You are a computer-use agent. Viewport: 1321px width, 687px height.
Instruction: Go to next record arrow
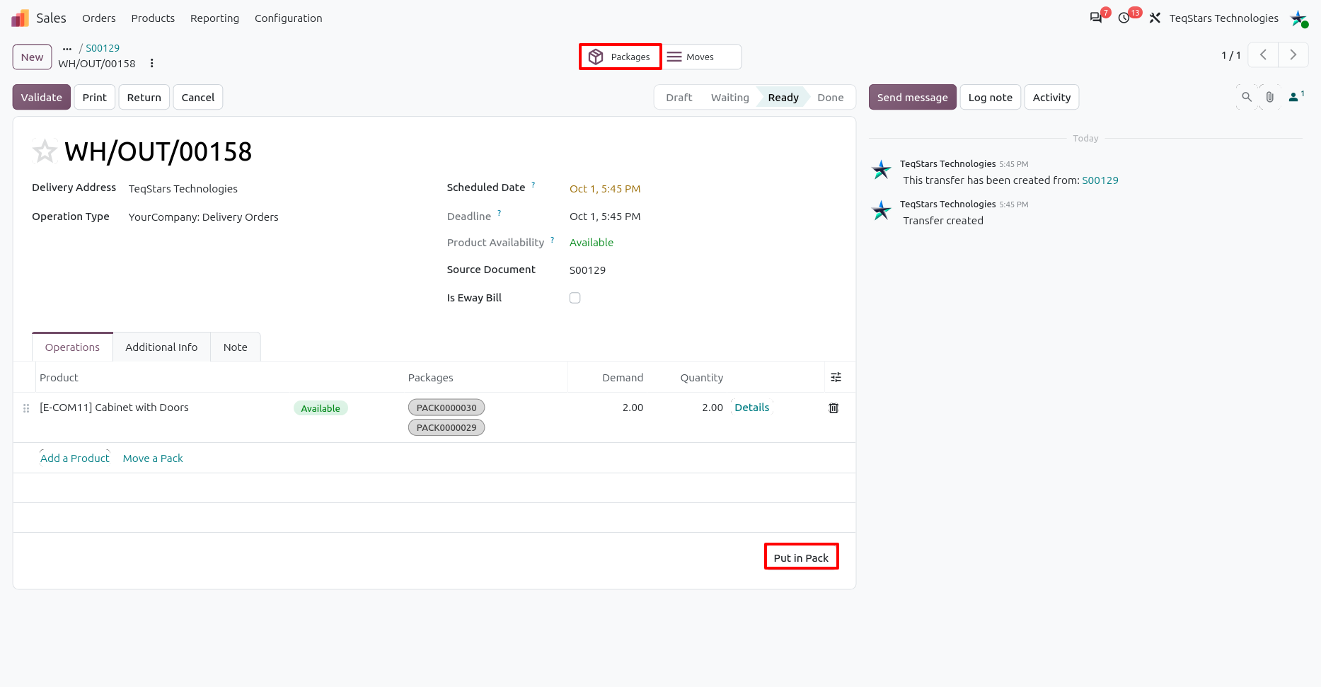pyautogui.click(x=1293, y=54)
